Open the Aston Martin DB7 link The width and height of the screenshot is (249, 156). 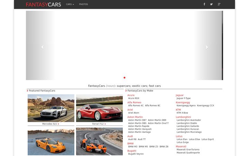click(x=137, y=120)
